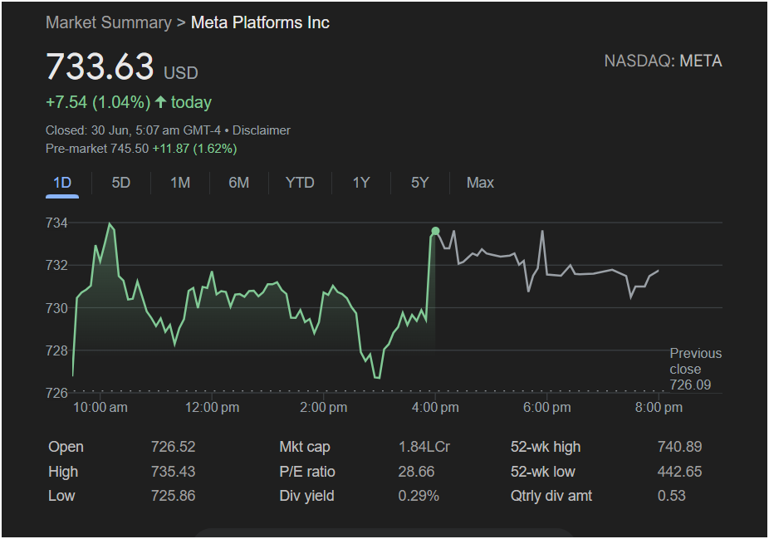The width and height of the screenshot is (769, 539).
Task: Click the green up arrow beside today
Action: point(160,102)
